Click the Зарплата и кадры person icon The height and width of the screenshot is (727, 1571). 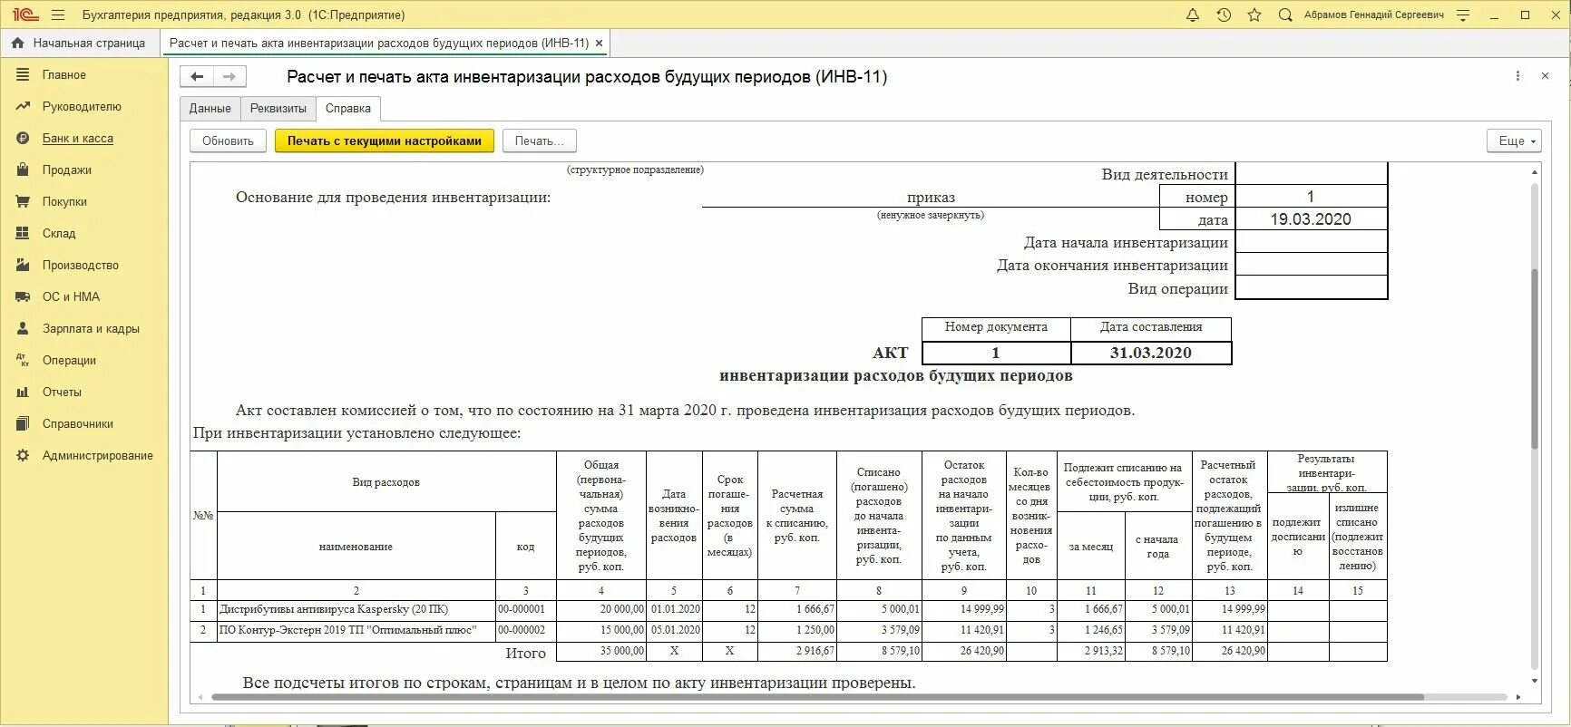click(x=23, y=329)
